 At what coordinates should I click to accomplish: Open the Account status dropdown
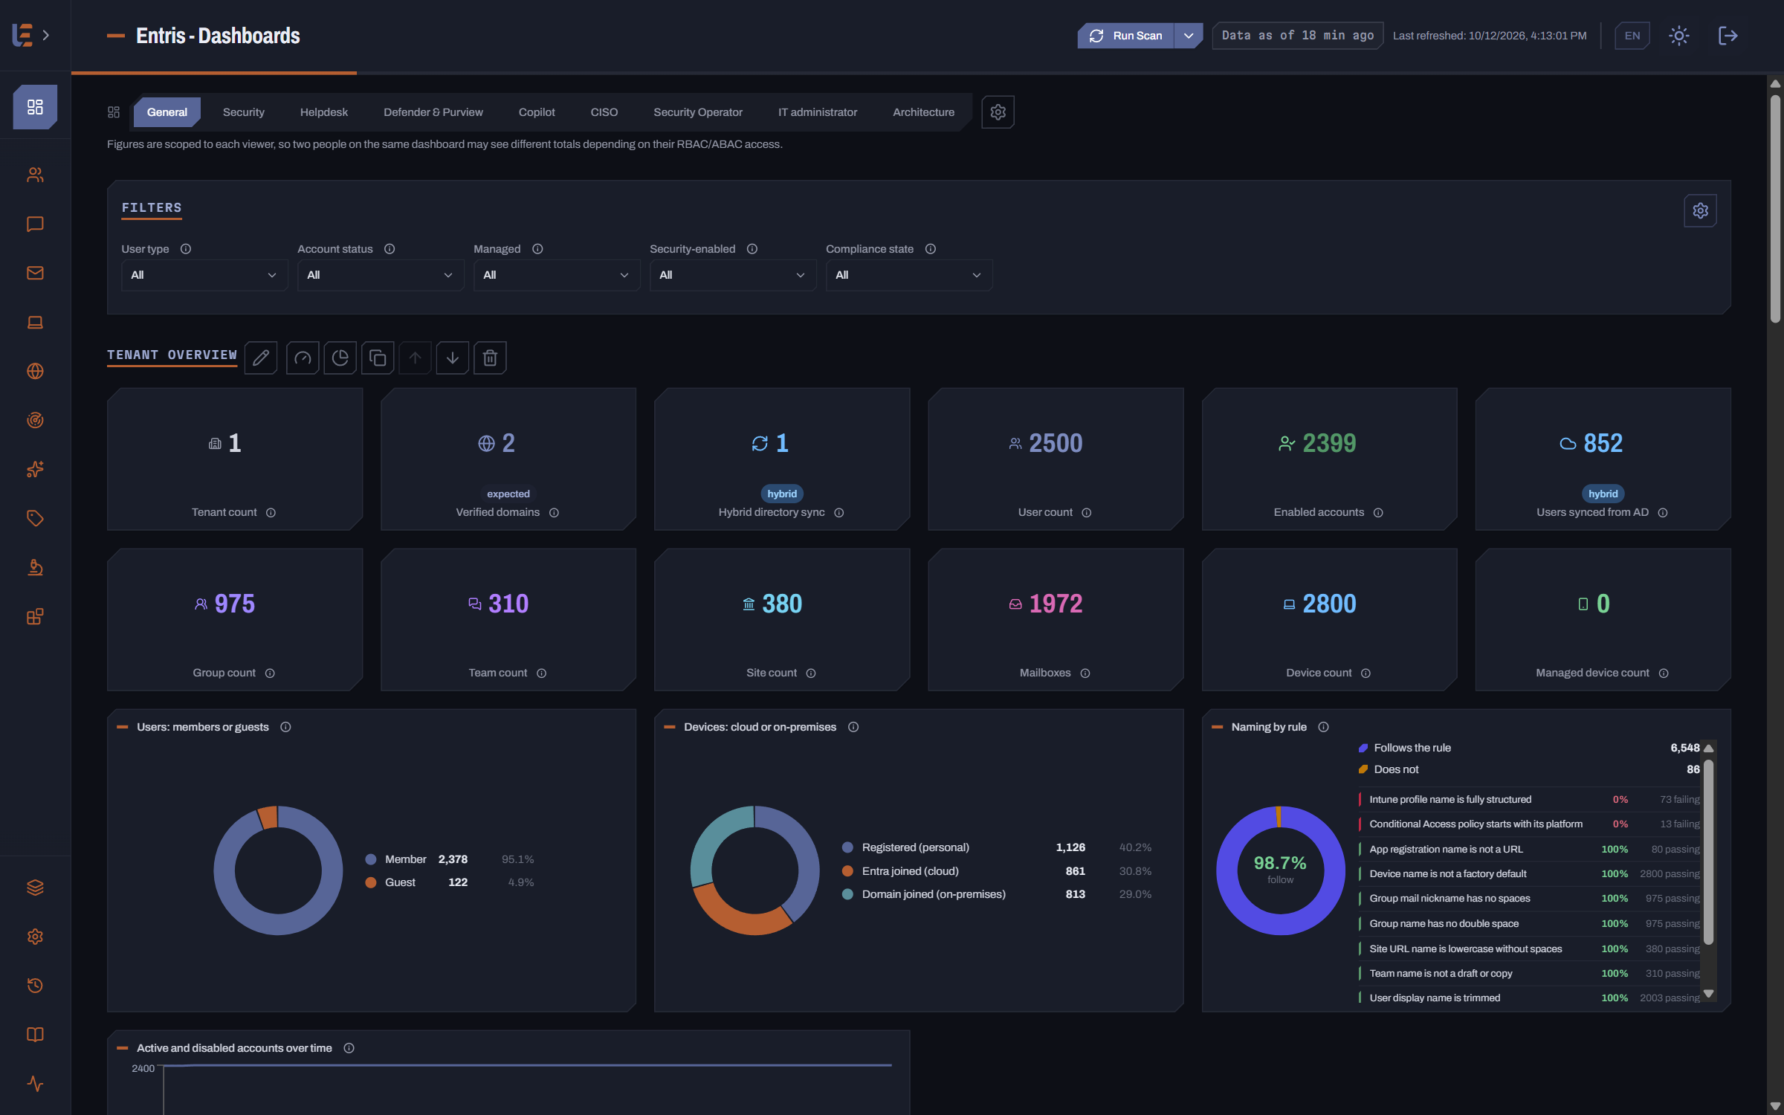tap(381, 275)
